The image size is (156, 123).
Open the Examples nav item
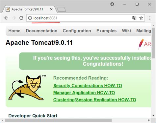[106, 31]
